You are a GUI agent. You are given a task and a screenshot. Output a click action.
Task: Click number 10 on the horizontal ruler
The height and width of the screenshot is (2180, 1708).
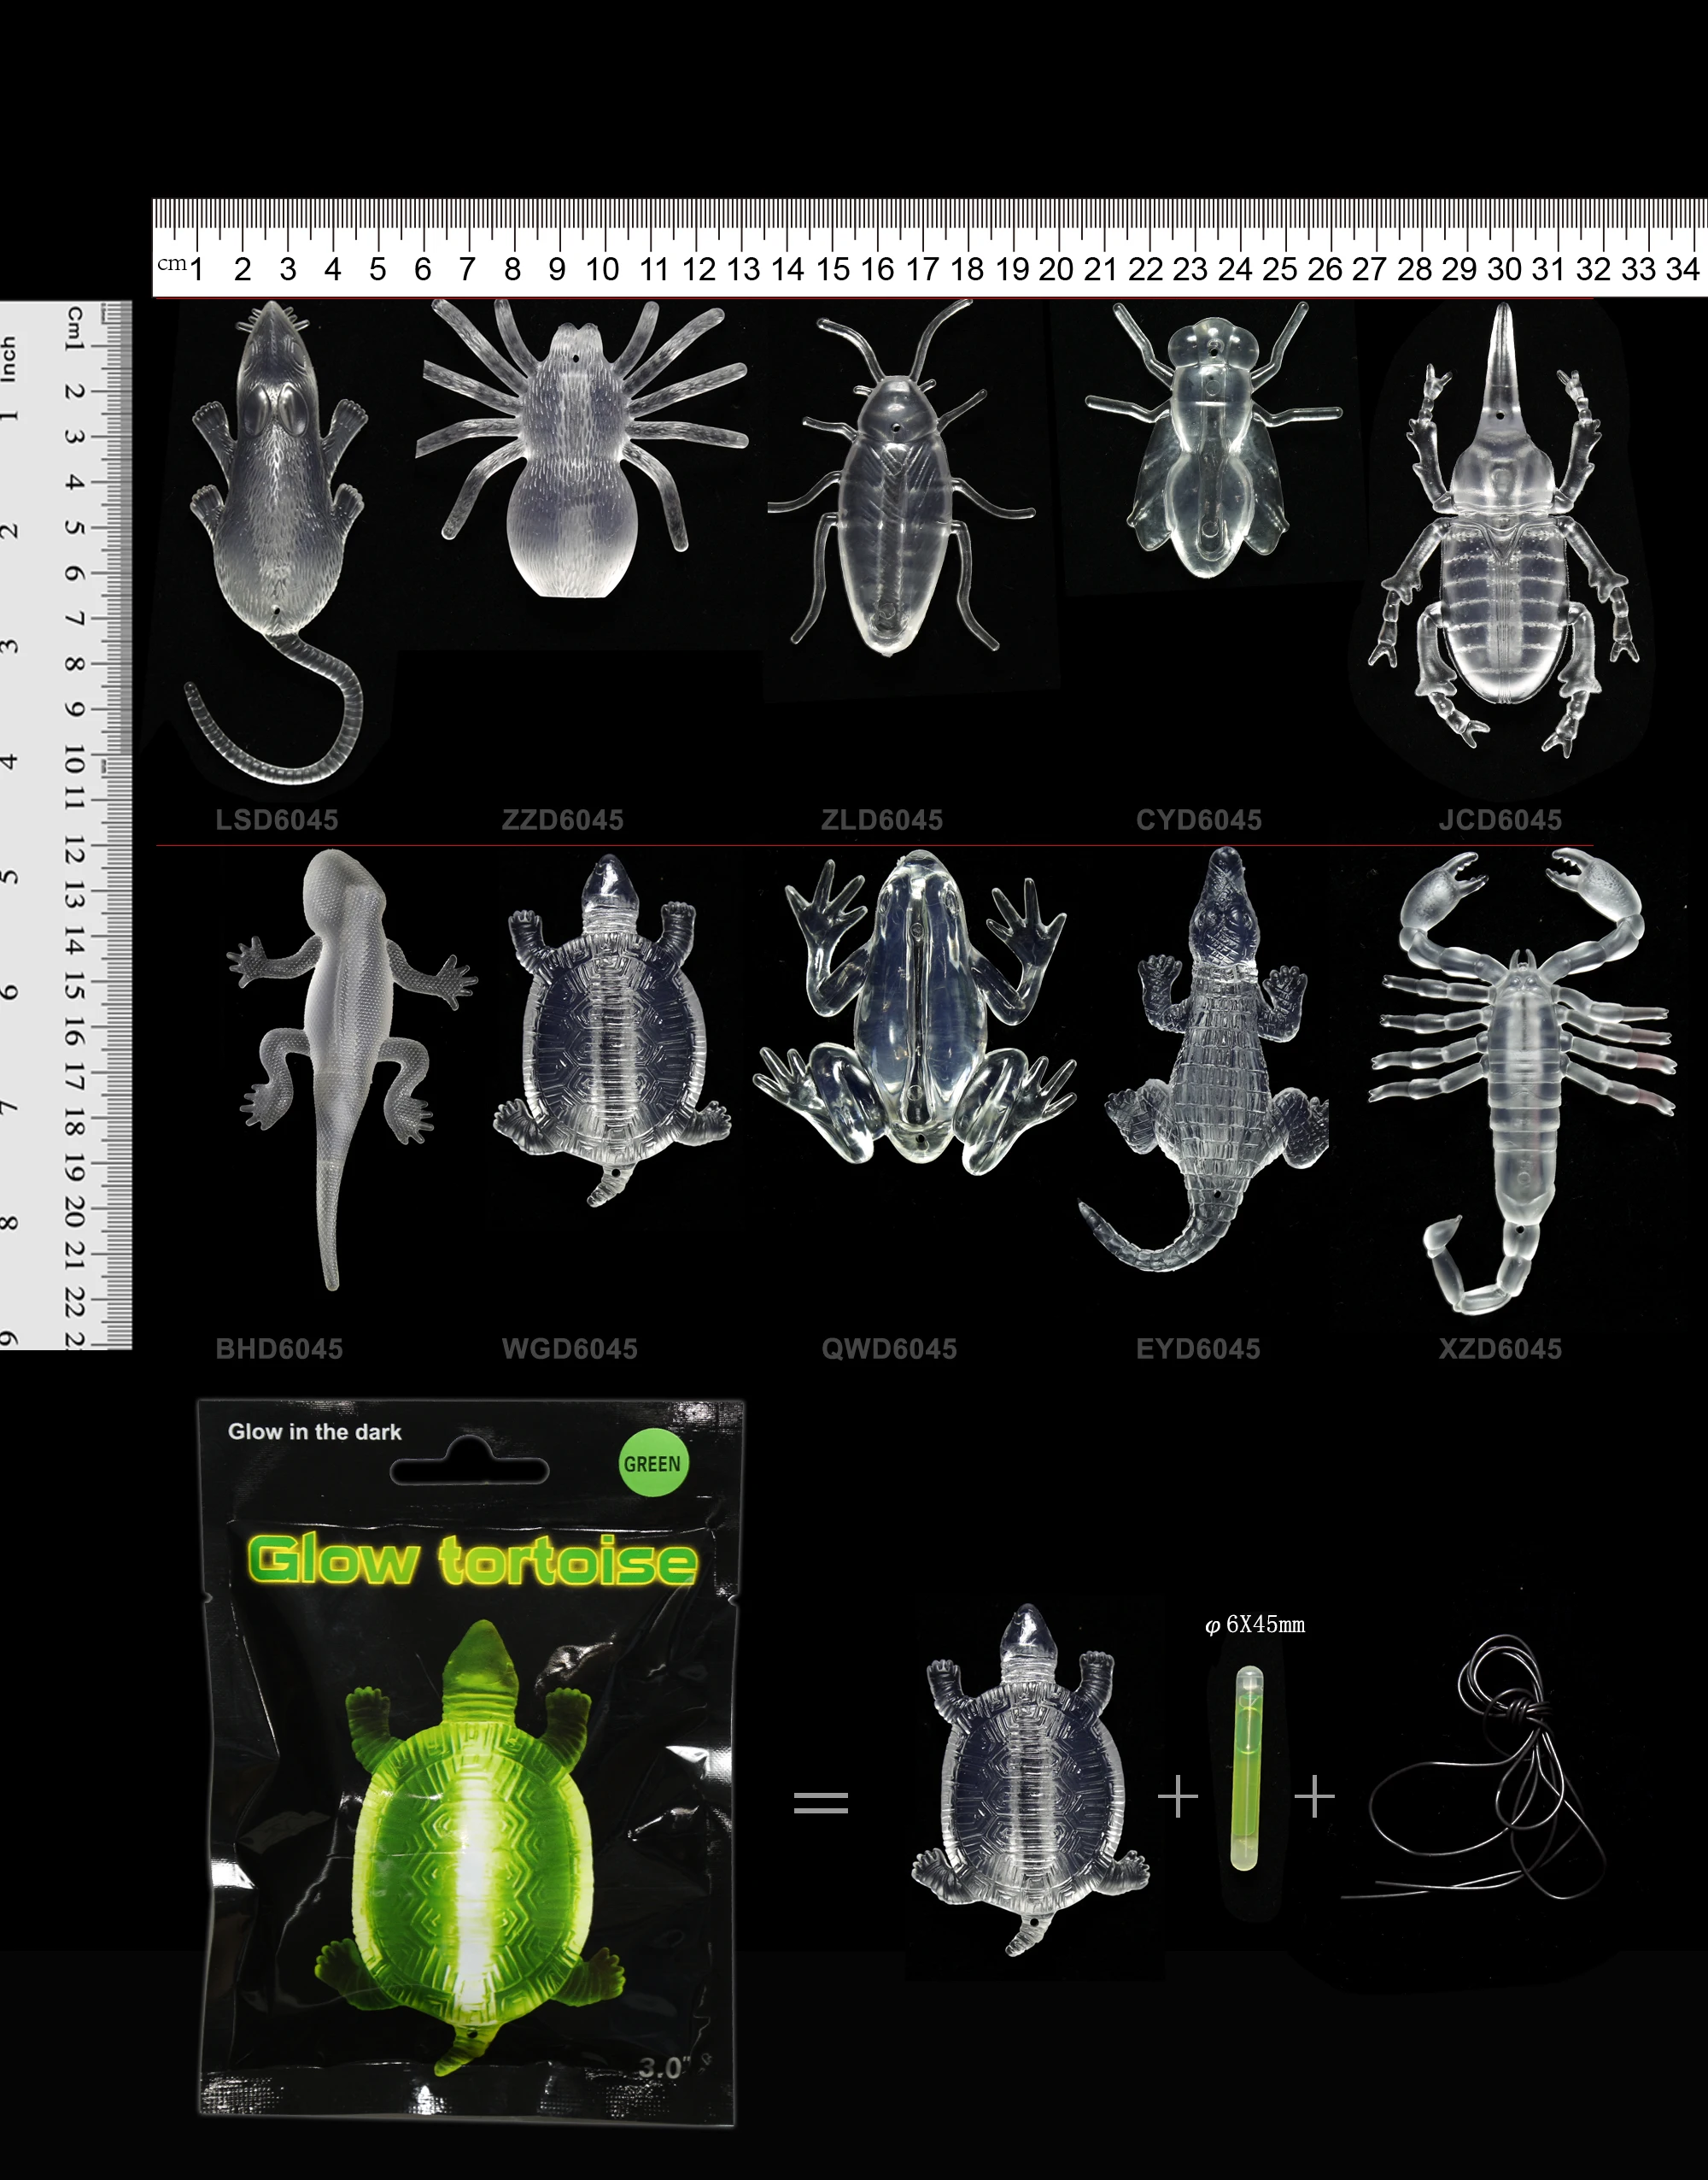point(602,269)
